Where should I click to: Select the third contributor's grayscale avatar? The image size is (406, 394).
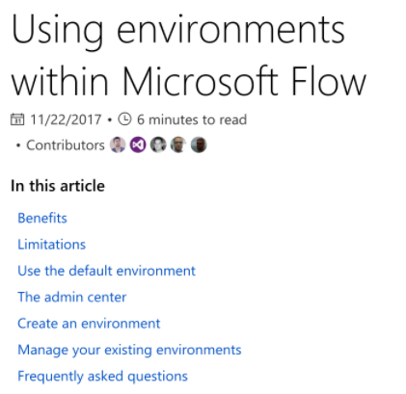(158, 144)
